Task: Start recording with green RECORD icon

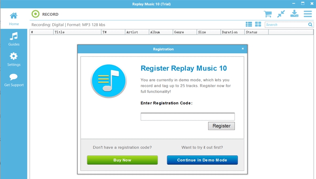Action: (36, 14)
